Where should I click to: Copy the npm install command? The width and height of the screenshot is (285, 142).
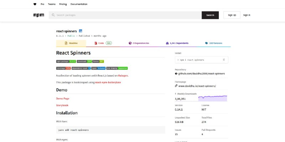coord(224,60)
